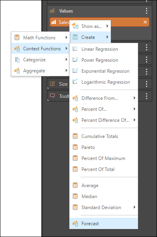Choose the Median context function

[103, 197]
